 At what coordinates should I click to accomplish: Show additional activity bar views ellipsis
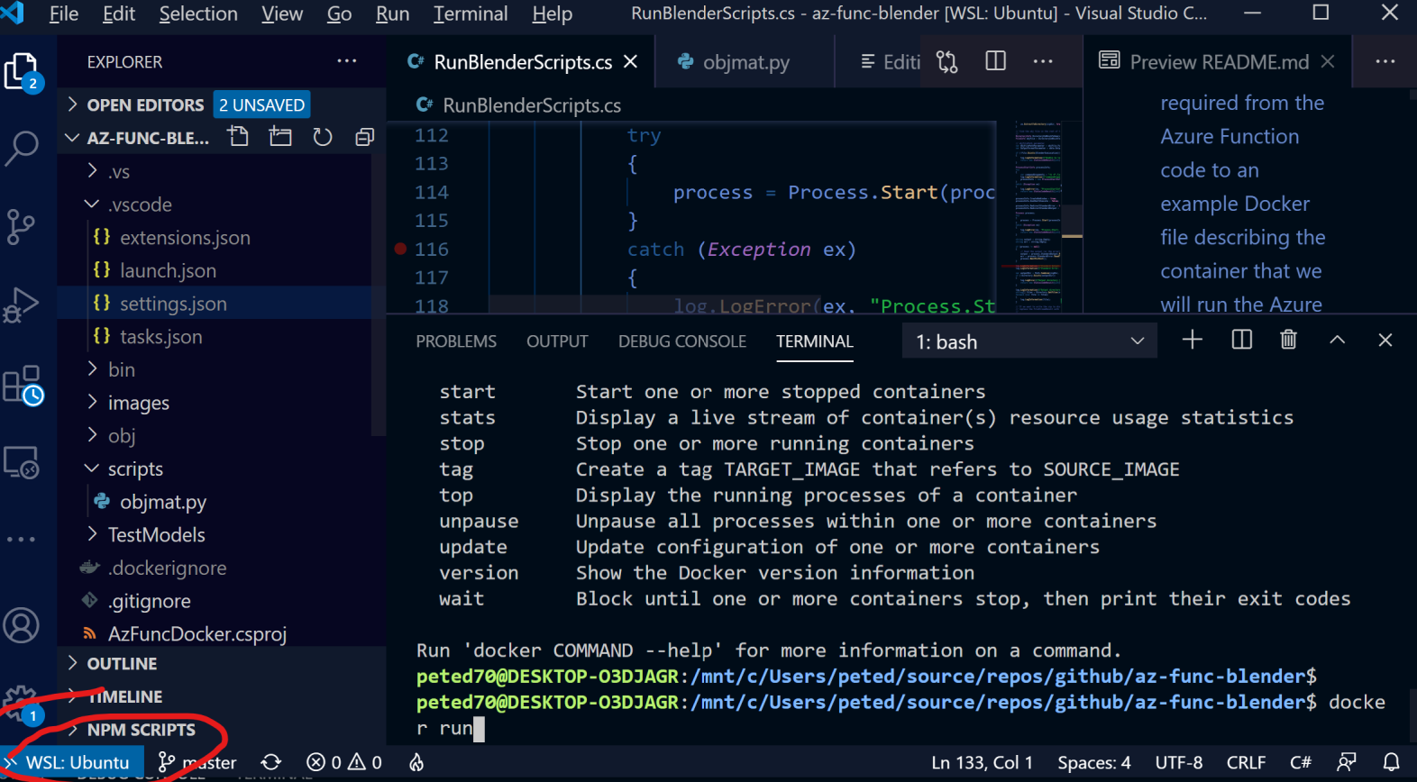click(22, 540)
